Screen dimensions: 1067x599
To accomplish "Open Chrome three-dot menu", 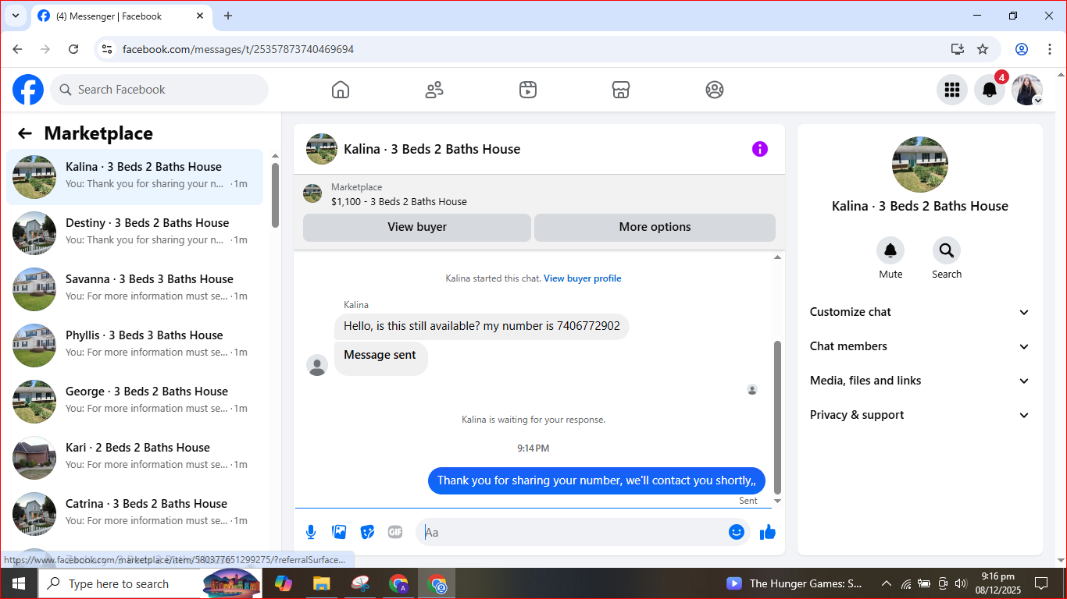I will (x=1050, y=49).
